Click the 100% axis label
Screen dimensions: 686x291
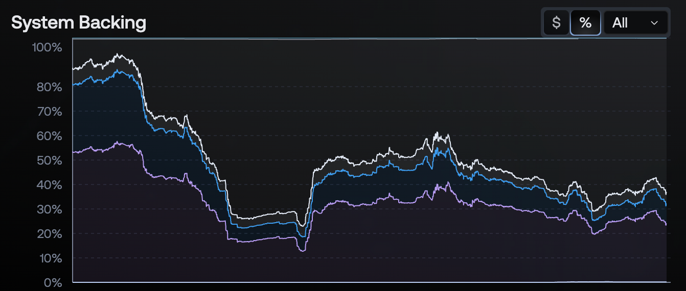(47, 48)
